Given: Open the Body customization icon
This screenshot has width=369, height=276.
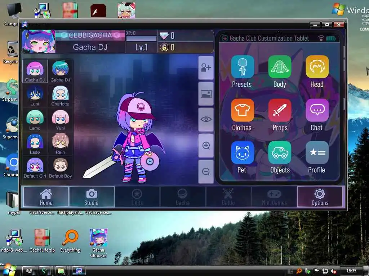Looking at the screenshot, I should (x=280, y=67).
